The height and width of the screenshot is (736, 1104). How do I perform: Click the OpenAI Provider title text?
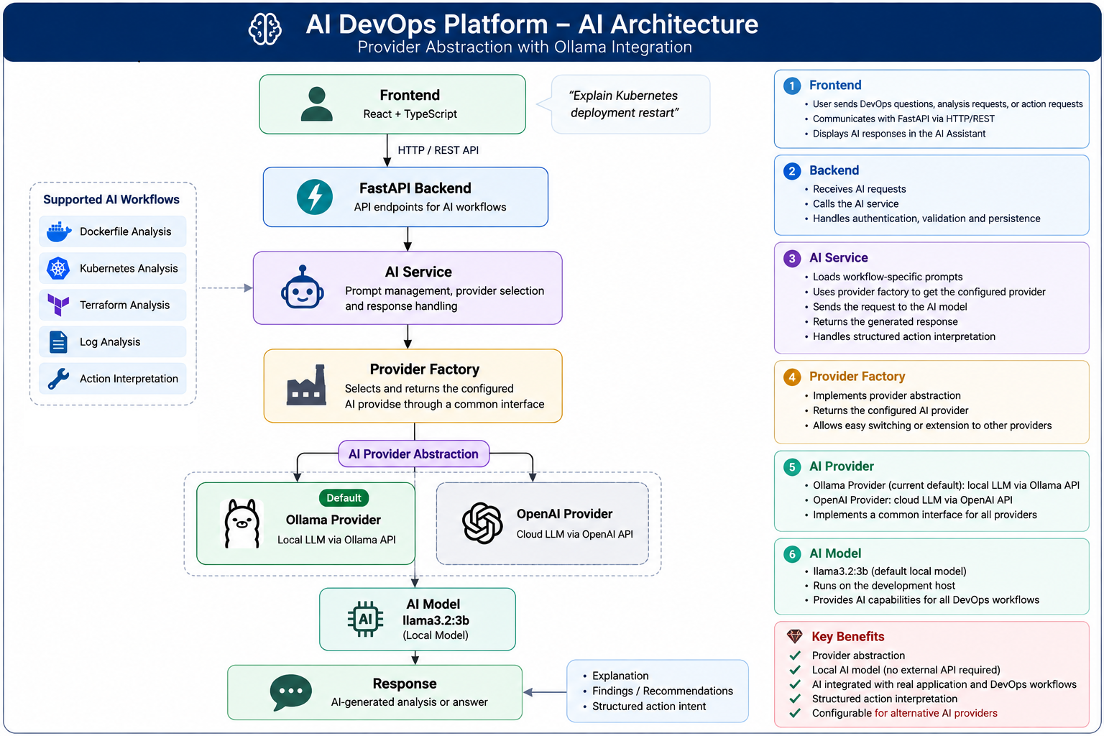(565, 514)
